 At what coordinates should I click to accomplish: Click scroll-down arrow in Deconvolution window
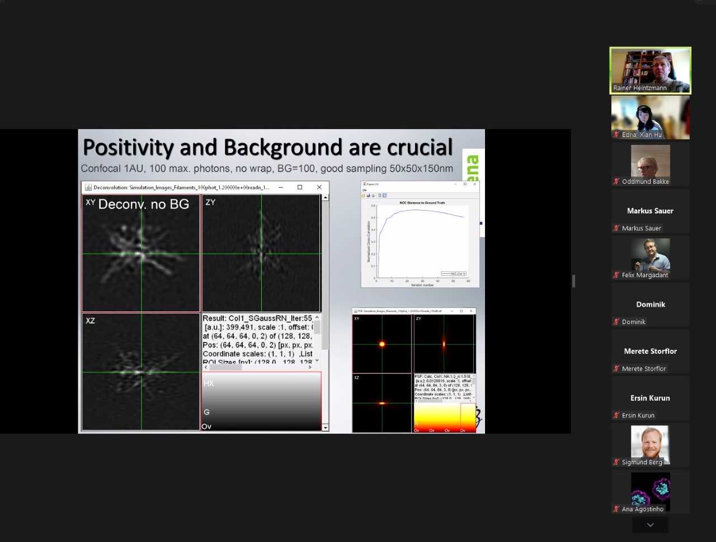click(x=326, y=427)
